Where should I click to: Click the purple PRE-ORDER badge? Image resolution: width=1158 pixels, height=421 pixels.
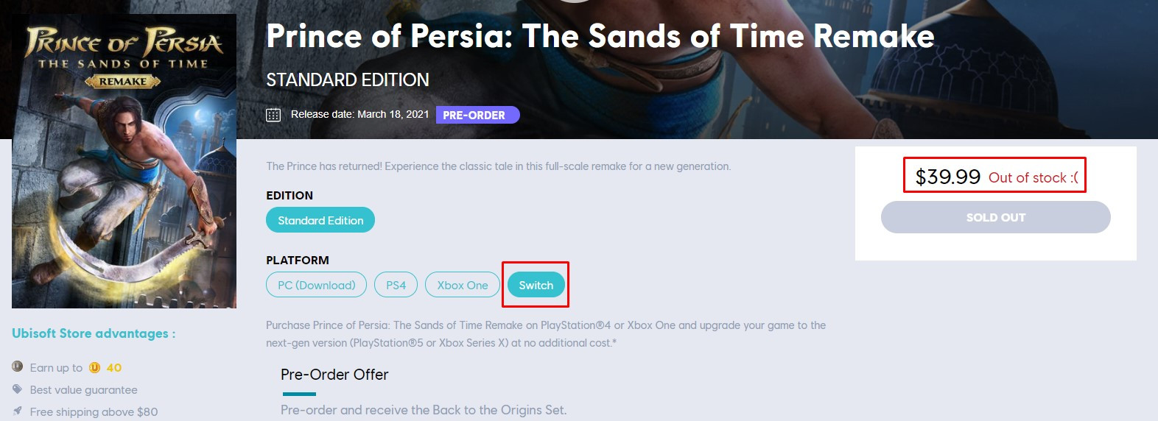[x=477, y=115]
